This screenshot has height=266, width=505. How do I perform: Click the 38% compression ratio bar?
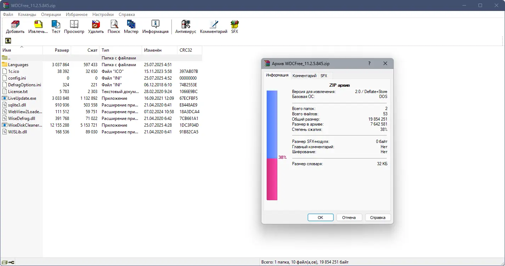[x=272, y=145]
